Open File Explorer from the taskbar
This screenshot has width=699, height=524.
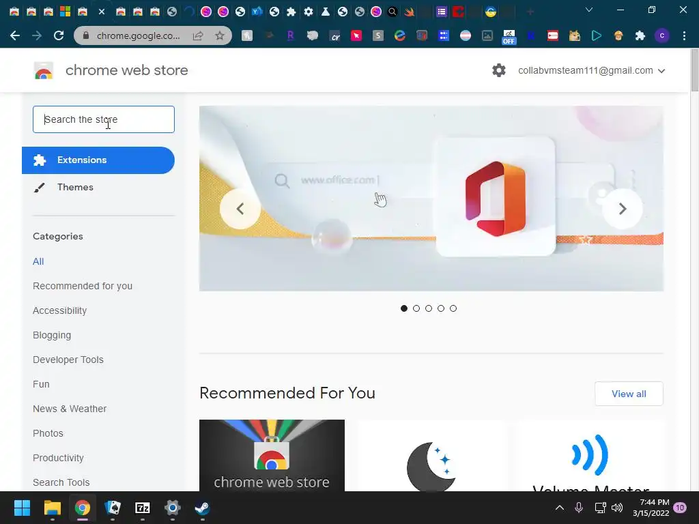point(52,508)
